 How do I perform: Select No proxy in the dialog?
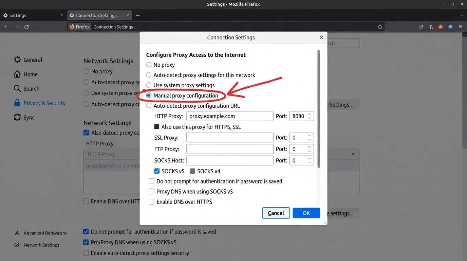149,65
